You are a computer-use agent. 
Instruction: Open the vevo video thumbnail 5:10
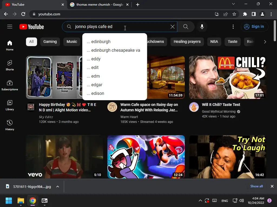pos(64,157)
